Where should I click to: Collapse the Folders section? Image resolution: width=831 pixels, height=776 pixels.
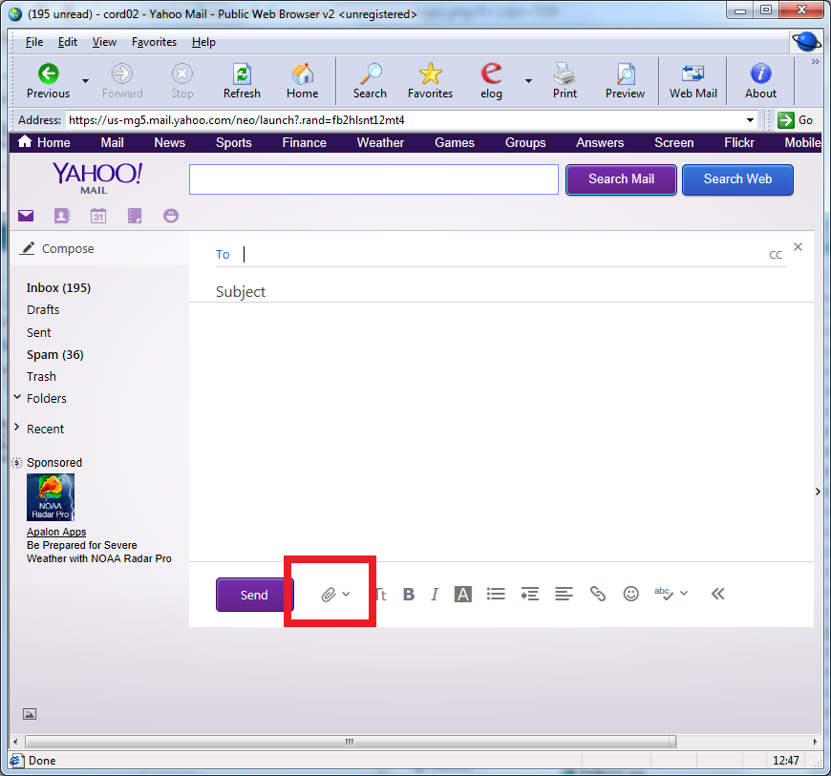coord(17,397)
